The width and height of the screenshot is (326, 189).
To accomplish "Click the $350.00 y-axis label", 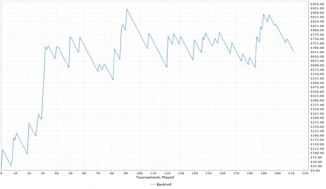I will (x=317, y=109).
